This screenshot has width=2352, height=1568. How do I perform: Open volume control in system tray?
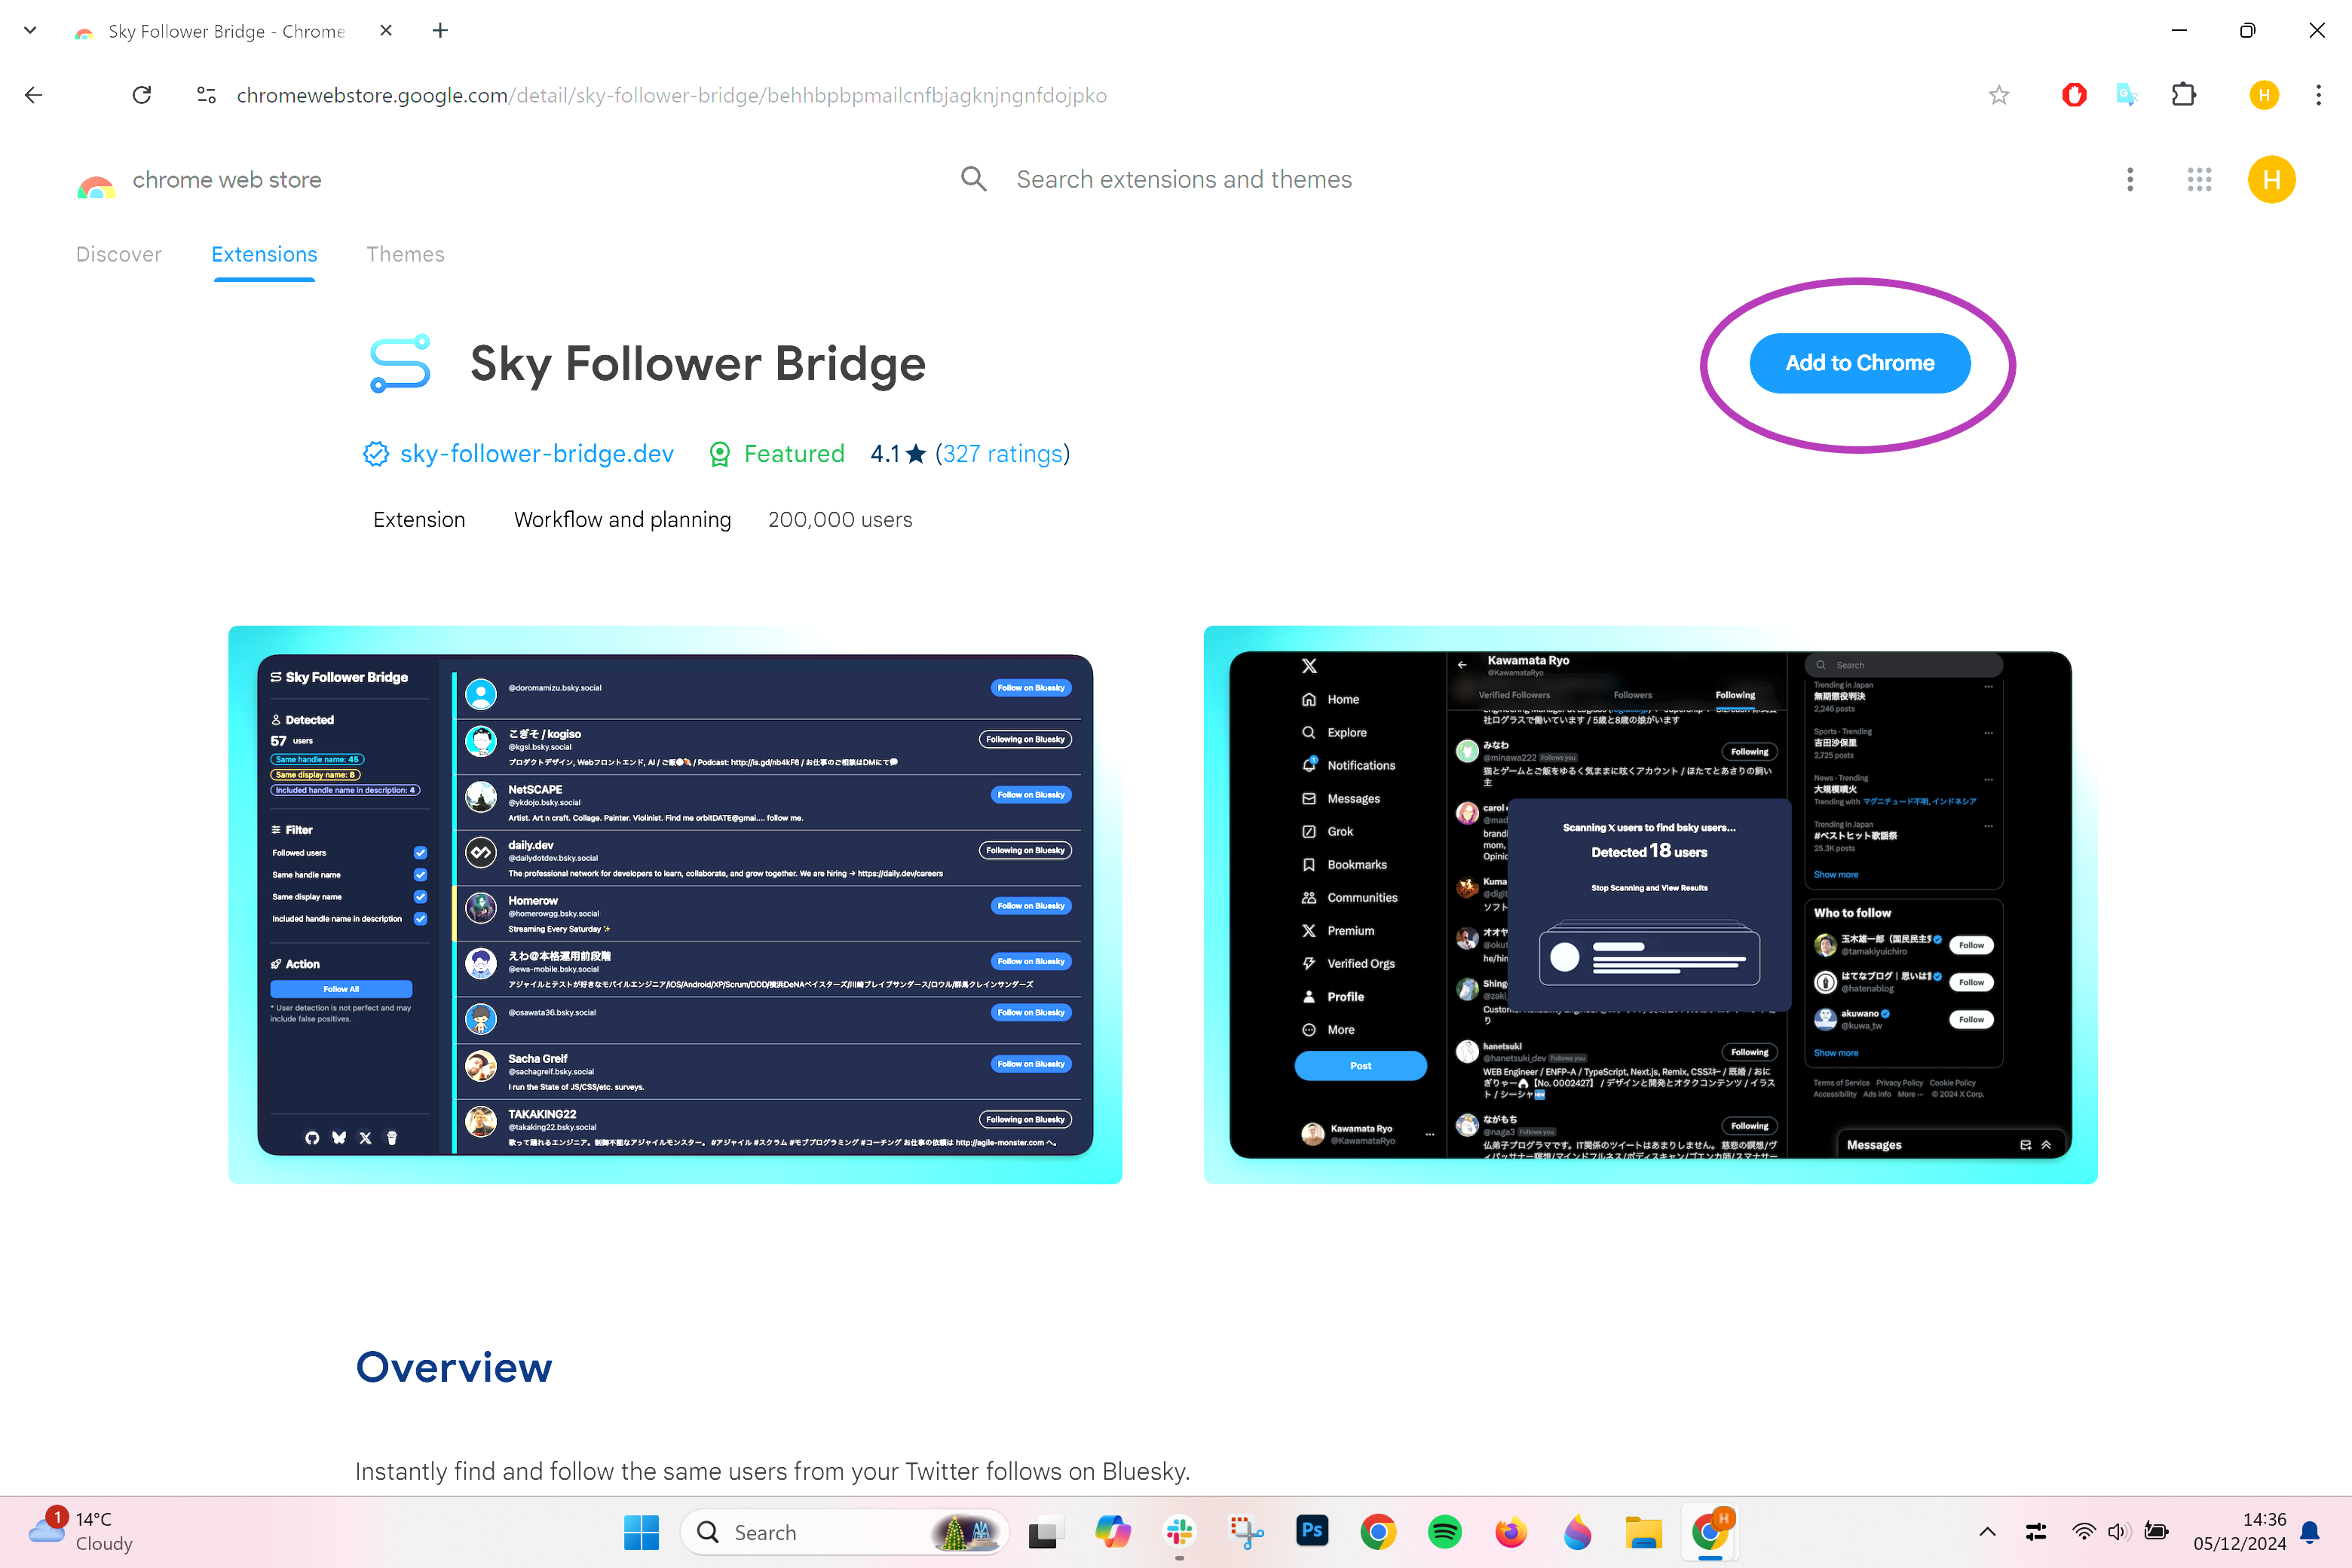[2119, 1532]
